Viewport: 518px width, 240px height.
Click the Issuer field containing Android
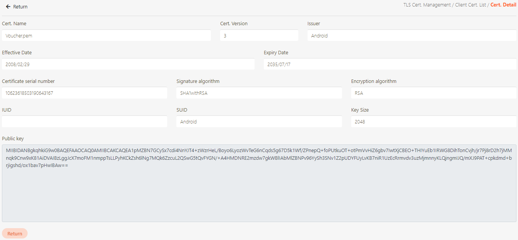[x=411, y=36]
